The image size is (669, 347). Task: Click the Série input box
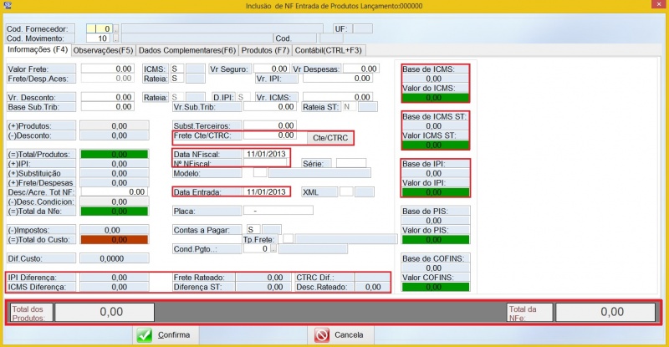click(x=350, y=163)
